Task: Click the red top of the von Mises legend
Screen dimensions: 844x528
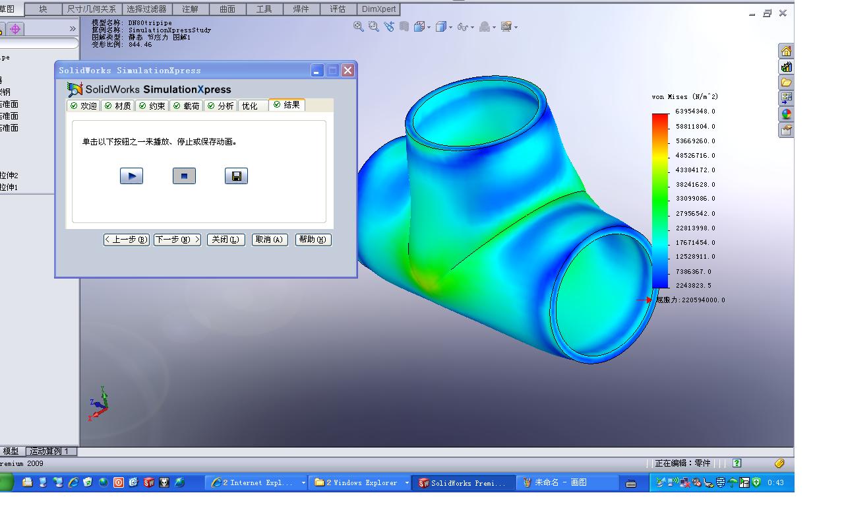Action: click(660, 117)
